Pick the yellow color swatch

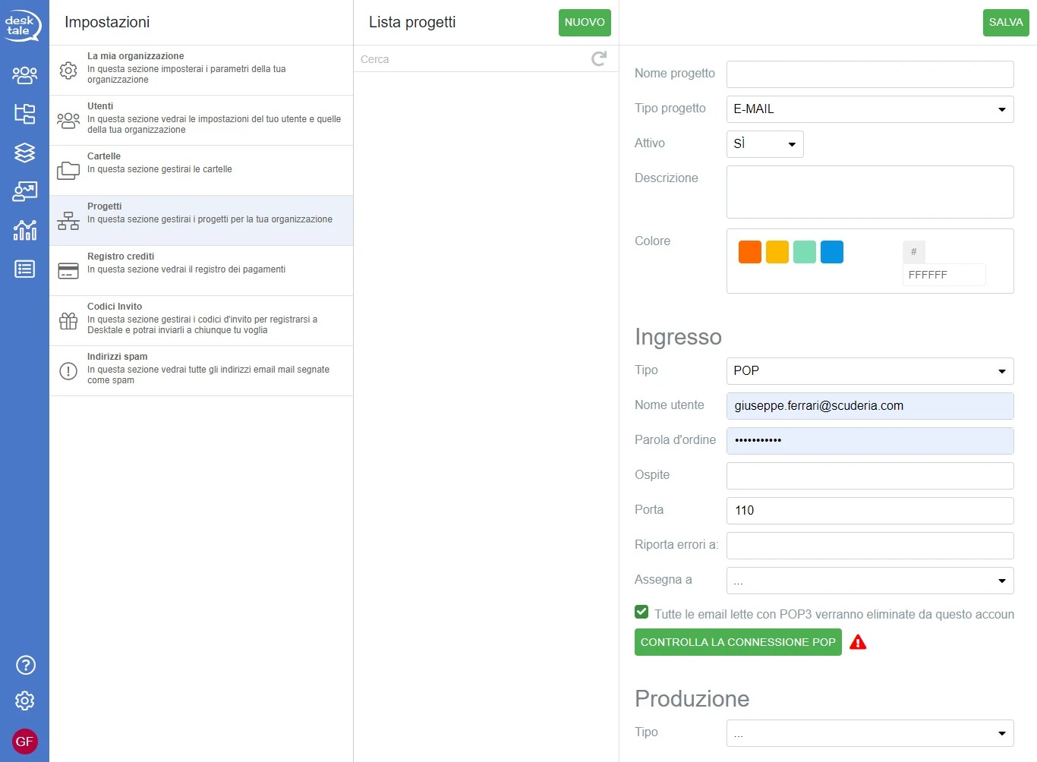coord(777,252)
